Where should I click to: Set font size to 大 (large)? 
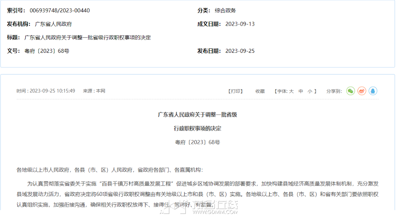291,91
